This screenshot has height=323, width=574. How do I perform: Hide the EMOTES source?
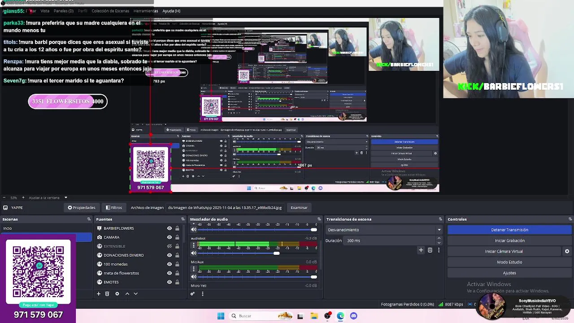[170, 282]
